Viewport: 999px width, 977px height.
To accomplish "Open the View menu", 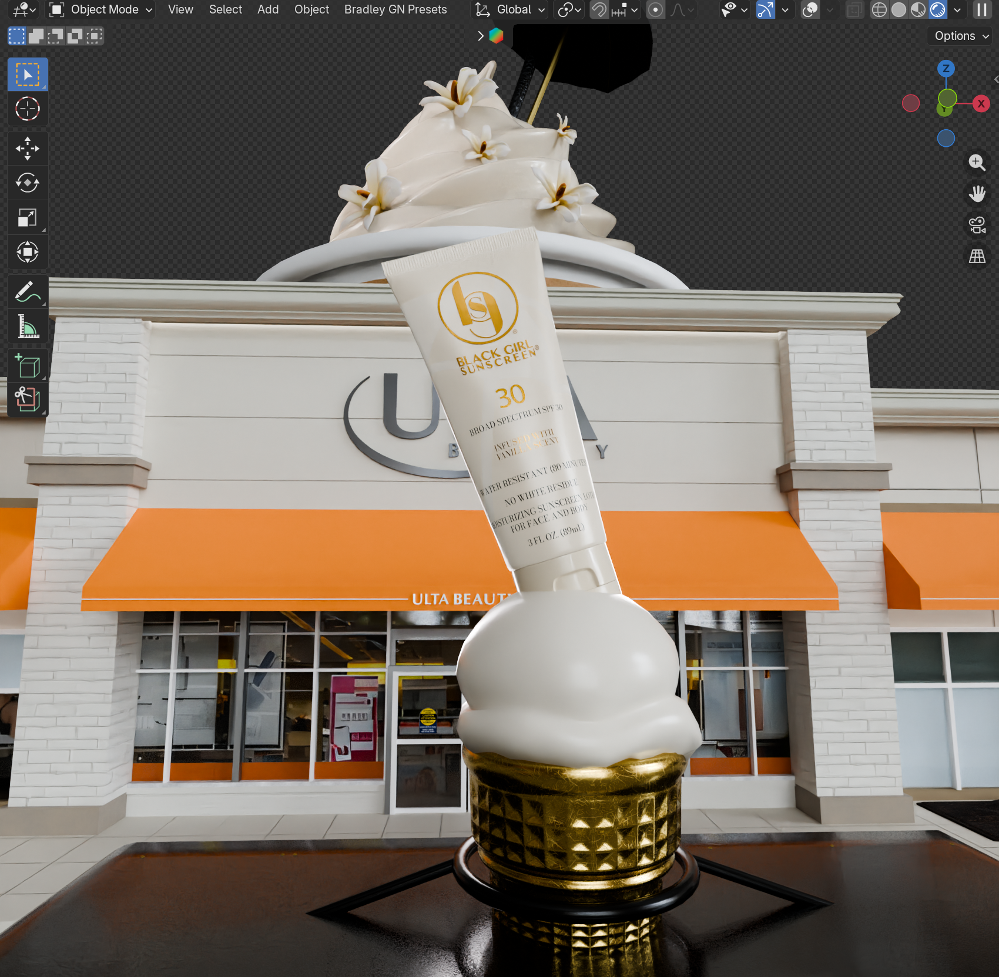I will click(180, 9).
